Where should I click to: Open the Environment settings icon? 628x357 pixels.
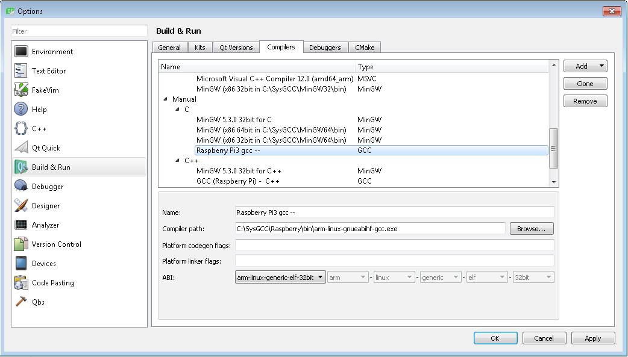tap(21, 52)
